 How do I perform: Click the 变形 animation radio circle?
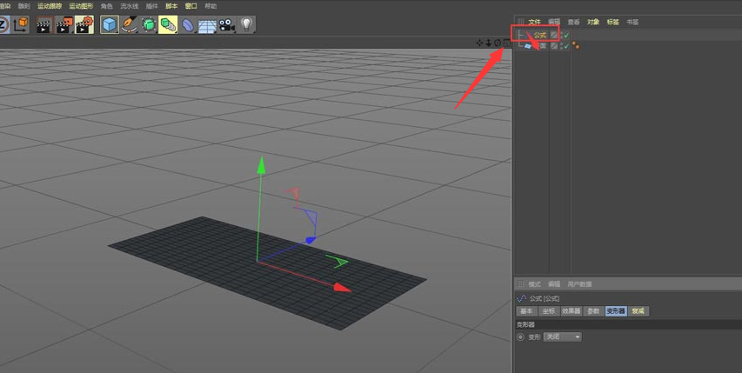[520, 337]
